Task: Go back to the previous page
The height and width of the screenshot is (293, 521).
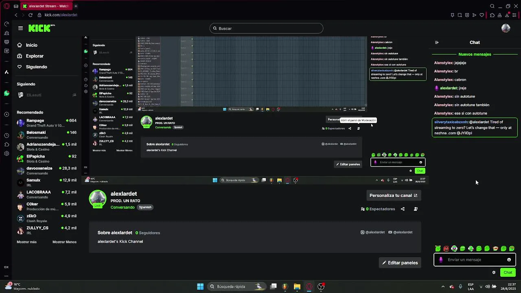Action: [x=16, y=15]
